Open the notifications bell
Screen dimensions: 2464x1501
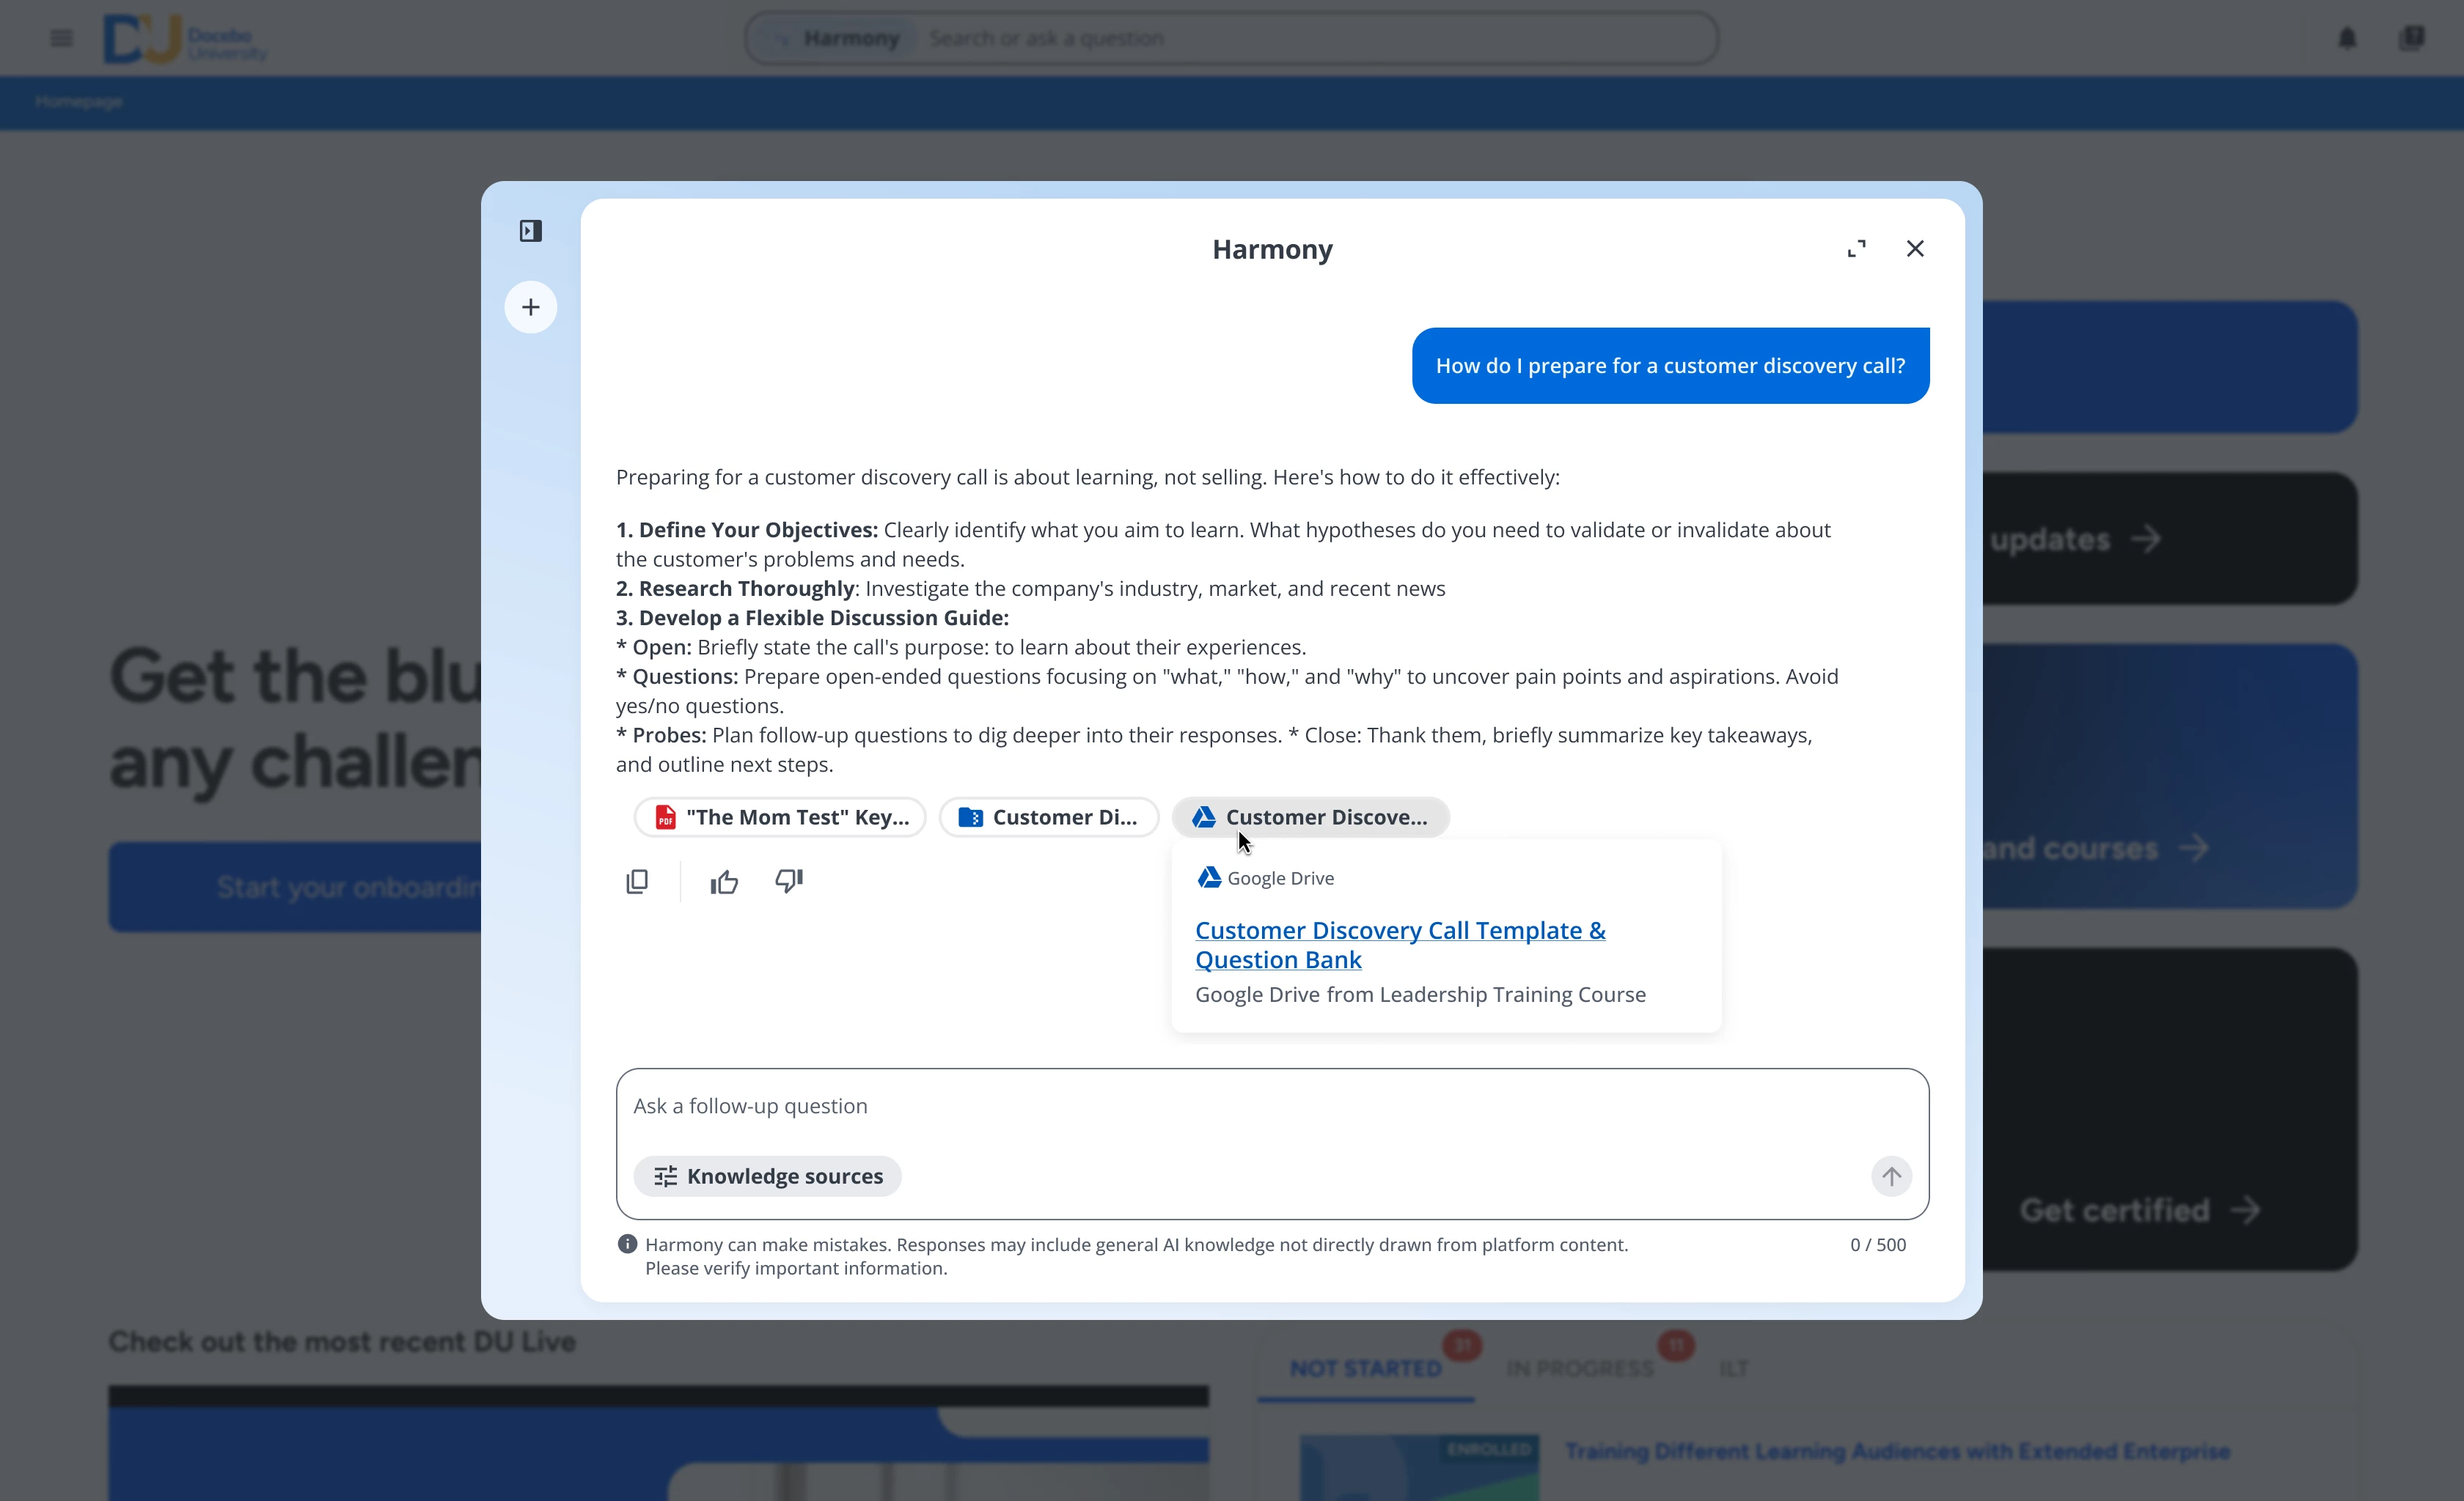point(2347,38)
